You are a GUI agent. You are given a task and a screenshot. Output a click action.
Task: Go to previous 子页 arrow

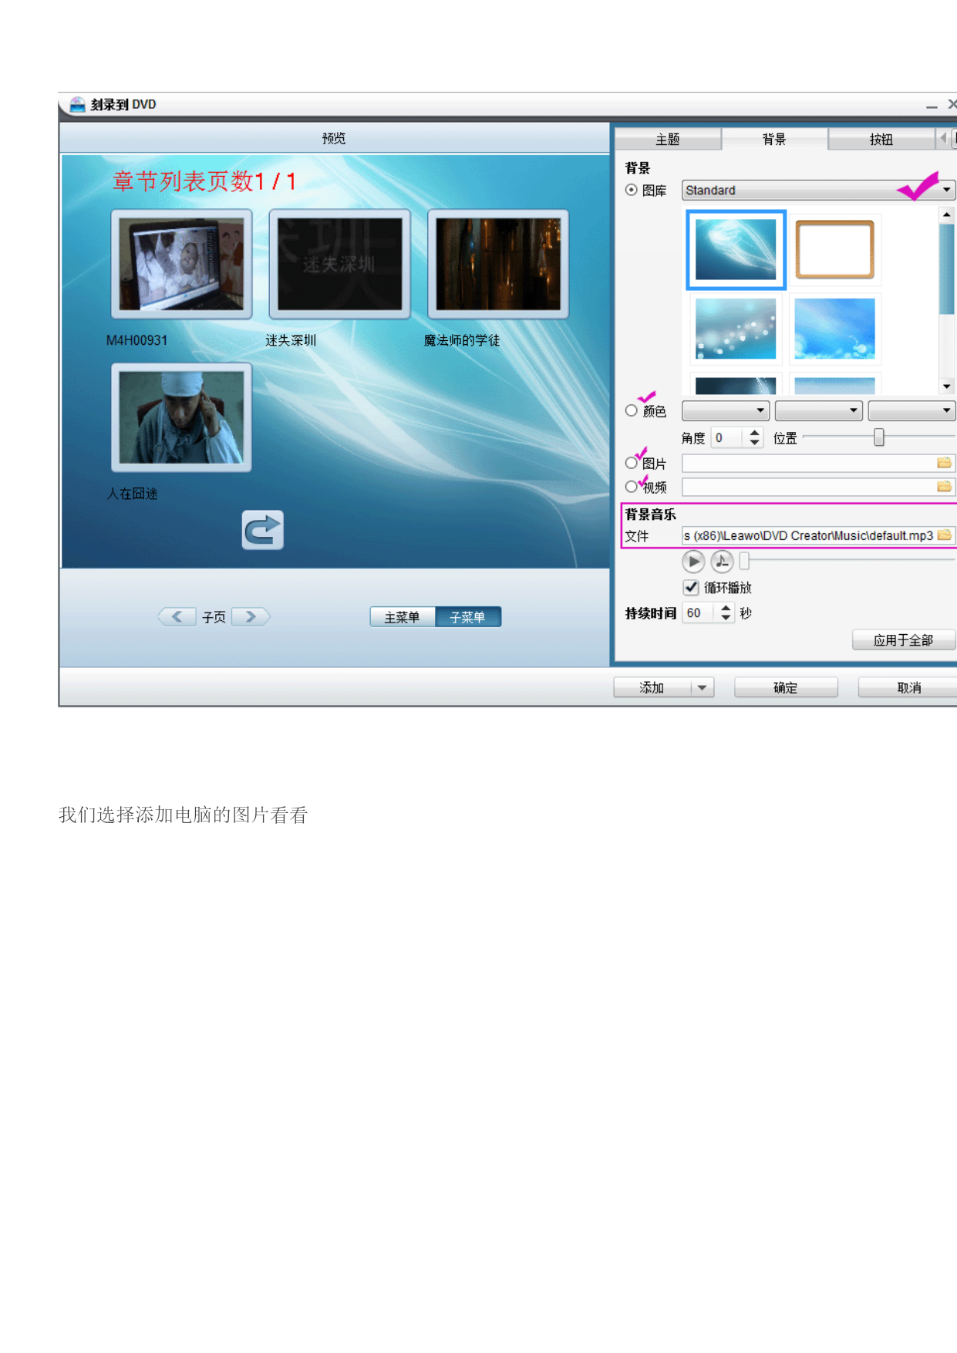[177, 617]
